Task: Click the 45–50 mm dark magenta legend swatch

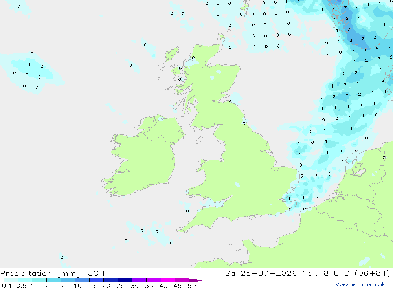Action: click(x=182, y=280)
